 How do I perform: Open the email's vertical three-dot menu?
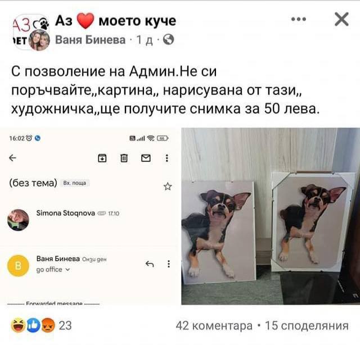(x=167, y=158)
